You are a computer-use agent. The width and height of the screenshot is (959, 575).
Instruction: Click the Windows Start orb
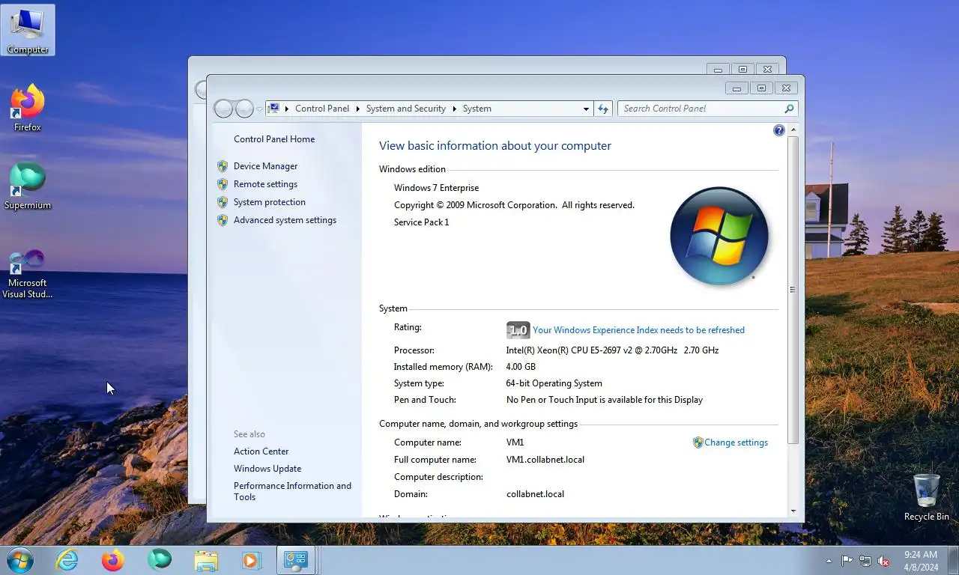tap(20, 560)
